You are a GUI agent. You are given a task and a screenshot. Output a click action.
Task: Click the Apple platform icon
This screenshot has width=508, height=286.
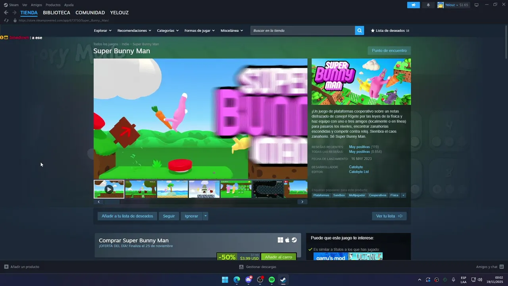click(x=287, y=240)
